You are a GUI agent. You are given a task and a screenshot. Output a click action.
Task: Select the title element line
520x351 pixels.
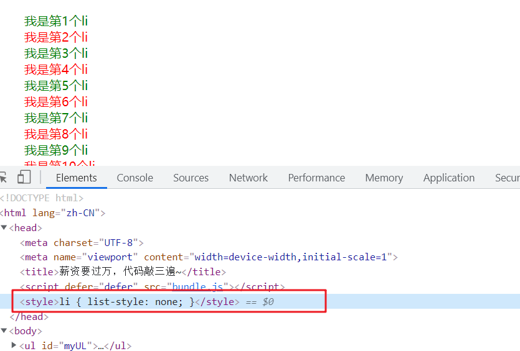[x=123, y=271]
